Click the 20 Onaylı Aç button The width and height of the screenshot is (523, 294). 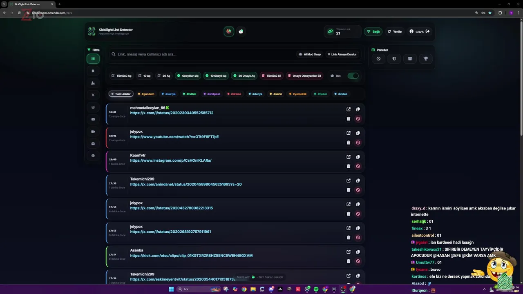pyautogui.click(x=244, y=76)
